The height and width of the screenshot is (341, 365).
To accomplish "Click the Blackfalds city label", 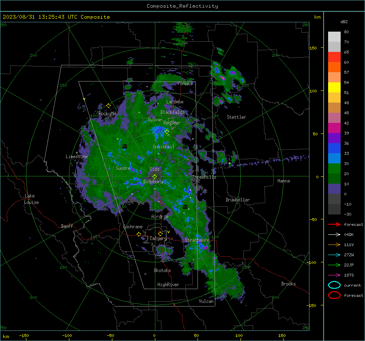I will coord(172,112).
